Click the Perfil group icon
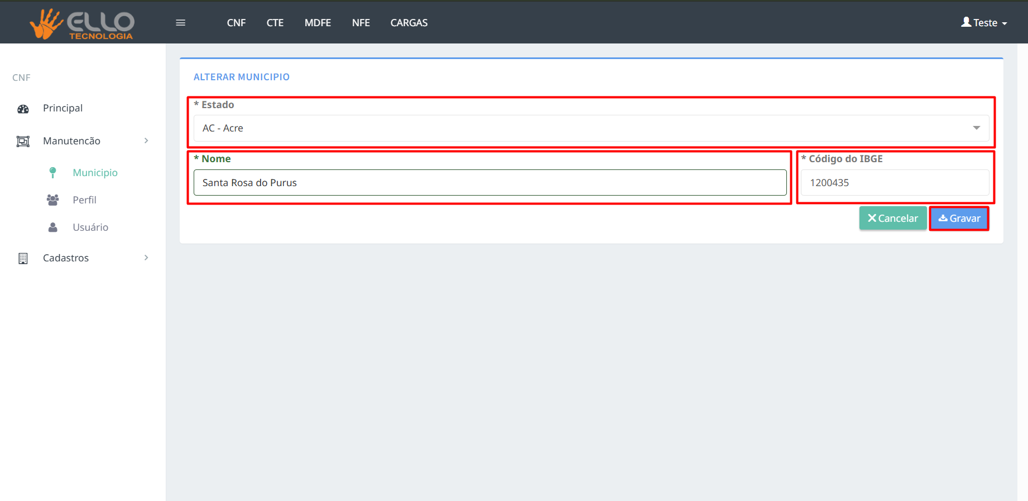Screen dimensions: 1028x501 (52, 200)
